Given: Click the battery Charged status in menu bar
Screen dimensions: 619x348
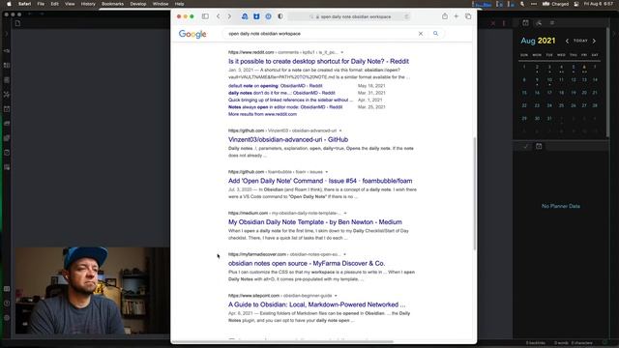Looking at the screenshot, I should 556,4.
